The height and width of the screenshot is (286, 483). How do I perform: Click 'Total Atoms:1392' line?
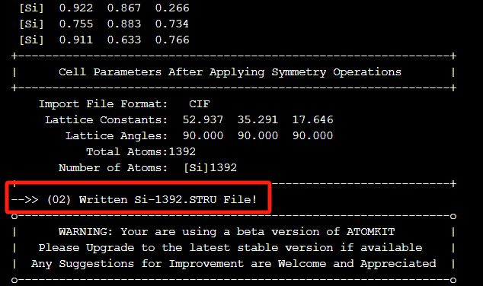pyautogui.click(x=141, y=152)
